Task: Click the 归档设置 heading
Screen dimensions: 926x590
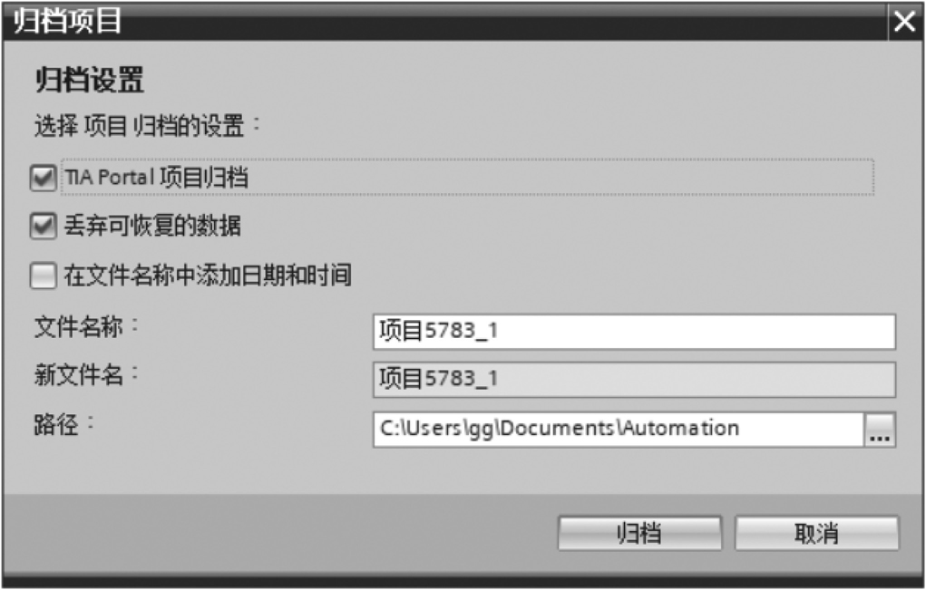Action: (89, 79)
